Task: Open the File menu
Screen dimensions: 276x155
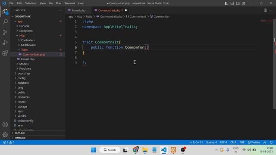Action: pos(11,3)
